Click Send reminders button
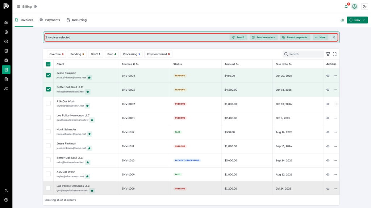371x208 pixels. tap(263, 38)
